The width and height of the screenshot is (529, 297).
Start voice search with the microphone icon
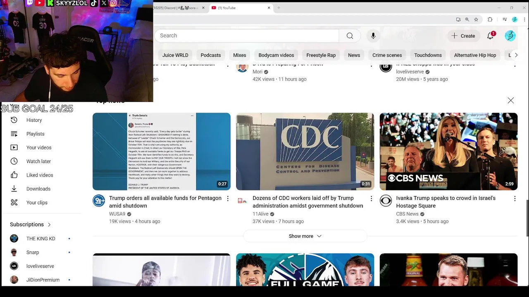[373, 36]
